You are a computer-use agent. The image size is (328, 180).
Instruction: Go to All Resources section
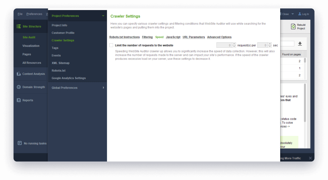pos(31,63)
